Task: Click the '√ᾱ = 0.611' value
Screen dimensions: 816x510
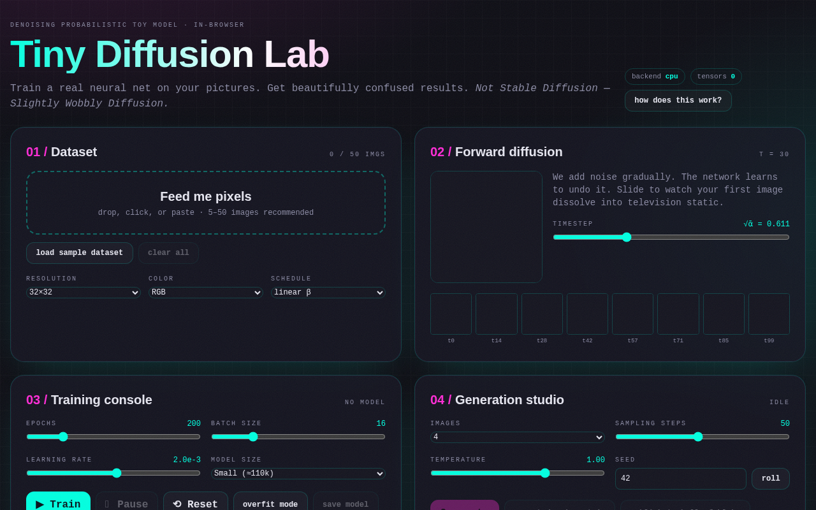Action: point(766,224)
